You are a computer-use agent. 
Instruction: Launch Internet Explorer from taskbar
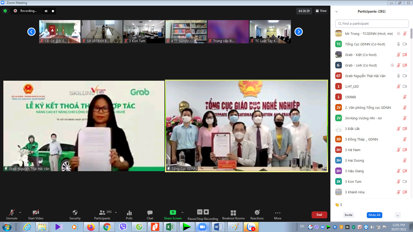click(27, 227)
